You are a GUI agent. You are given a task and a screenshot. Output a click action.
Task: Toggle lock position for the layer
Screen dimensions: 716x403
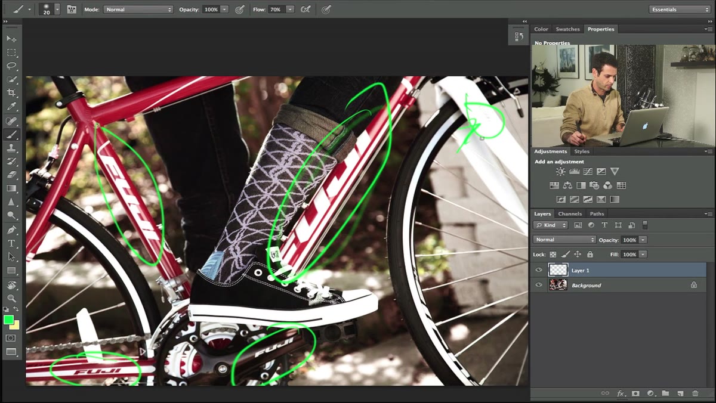(578, 255)
